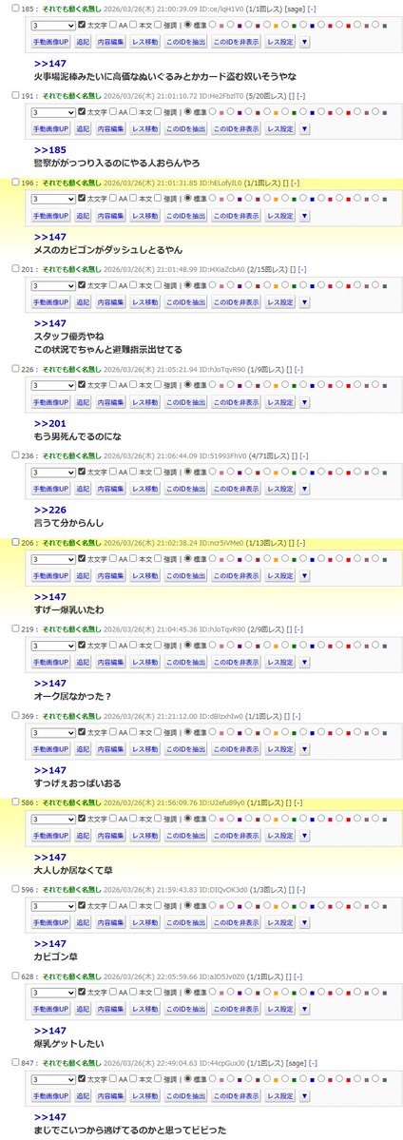Image resolution: width=403 pixels, height=1140 pixels.
Task: Open the size dropdown in post 196
Action: coord(53,199)
